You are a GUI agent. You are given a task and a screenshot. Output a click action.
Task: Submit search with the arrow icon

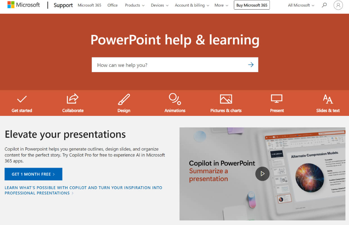click(x=251, y=65)
